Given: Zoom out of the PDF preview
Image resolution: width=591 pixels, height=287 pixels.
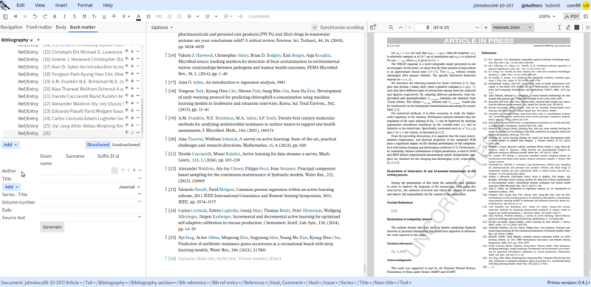Looking at the screenshot, I should [476, 27].
